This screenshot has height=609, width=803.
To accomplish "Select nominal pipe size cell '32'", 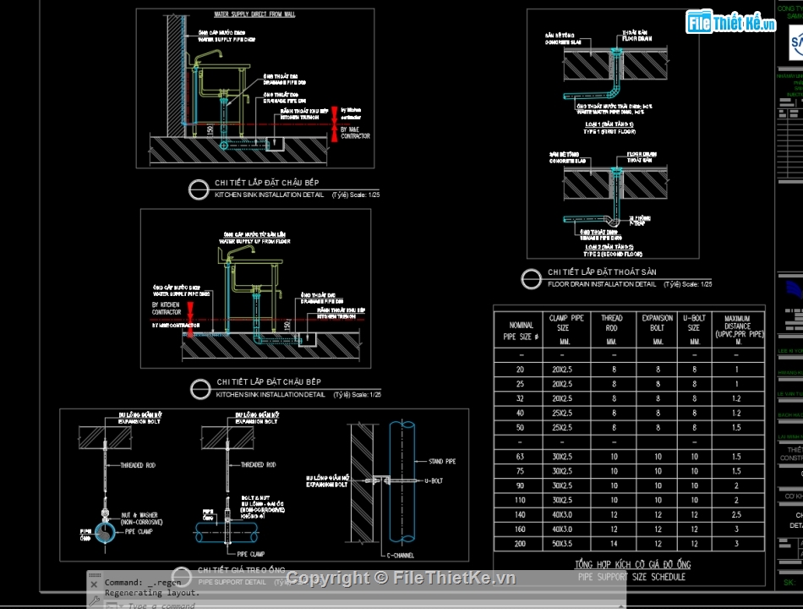I will coord(520,398).
